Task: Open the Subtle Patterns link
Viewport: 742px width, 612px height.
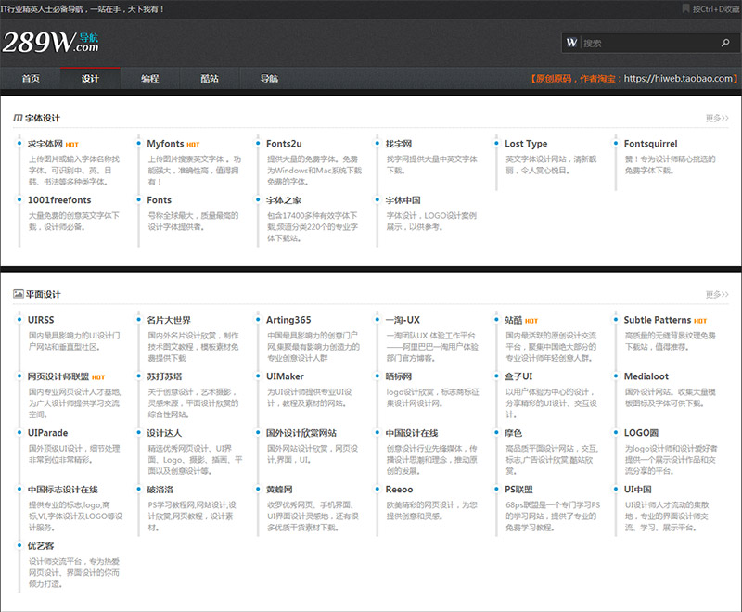Action: pos(658,320)
